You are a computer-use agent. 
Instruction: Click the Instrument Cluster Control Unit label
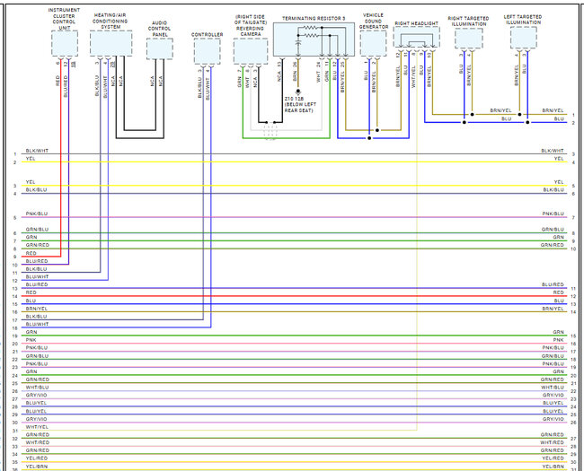click(64, 19)
